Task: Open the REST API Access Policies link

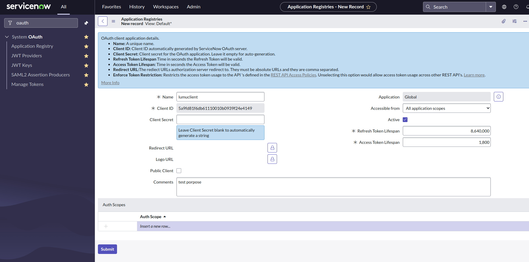Action: click(x=293, y=75)
